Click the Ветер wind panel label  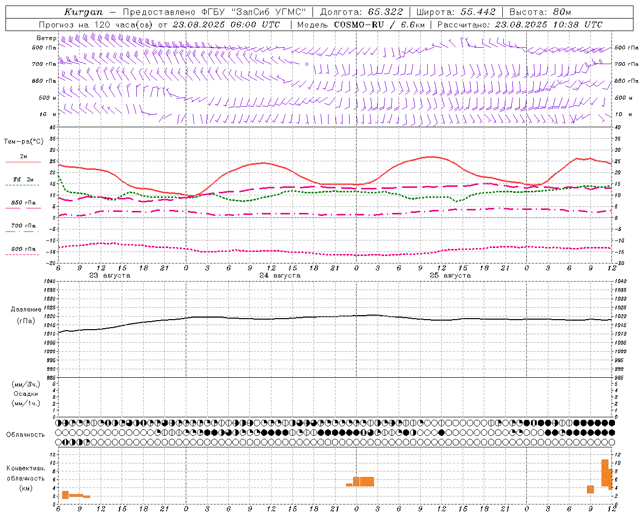(46, 38)
